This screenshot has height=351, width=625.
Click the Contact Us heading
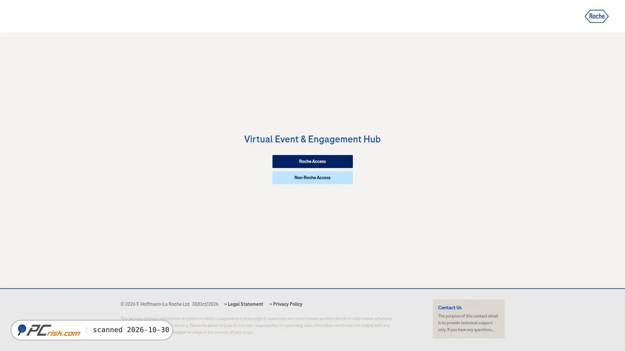click(x=449, y=308)
